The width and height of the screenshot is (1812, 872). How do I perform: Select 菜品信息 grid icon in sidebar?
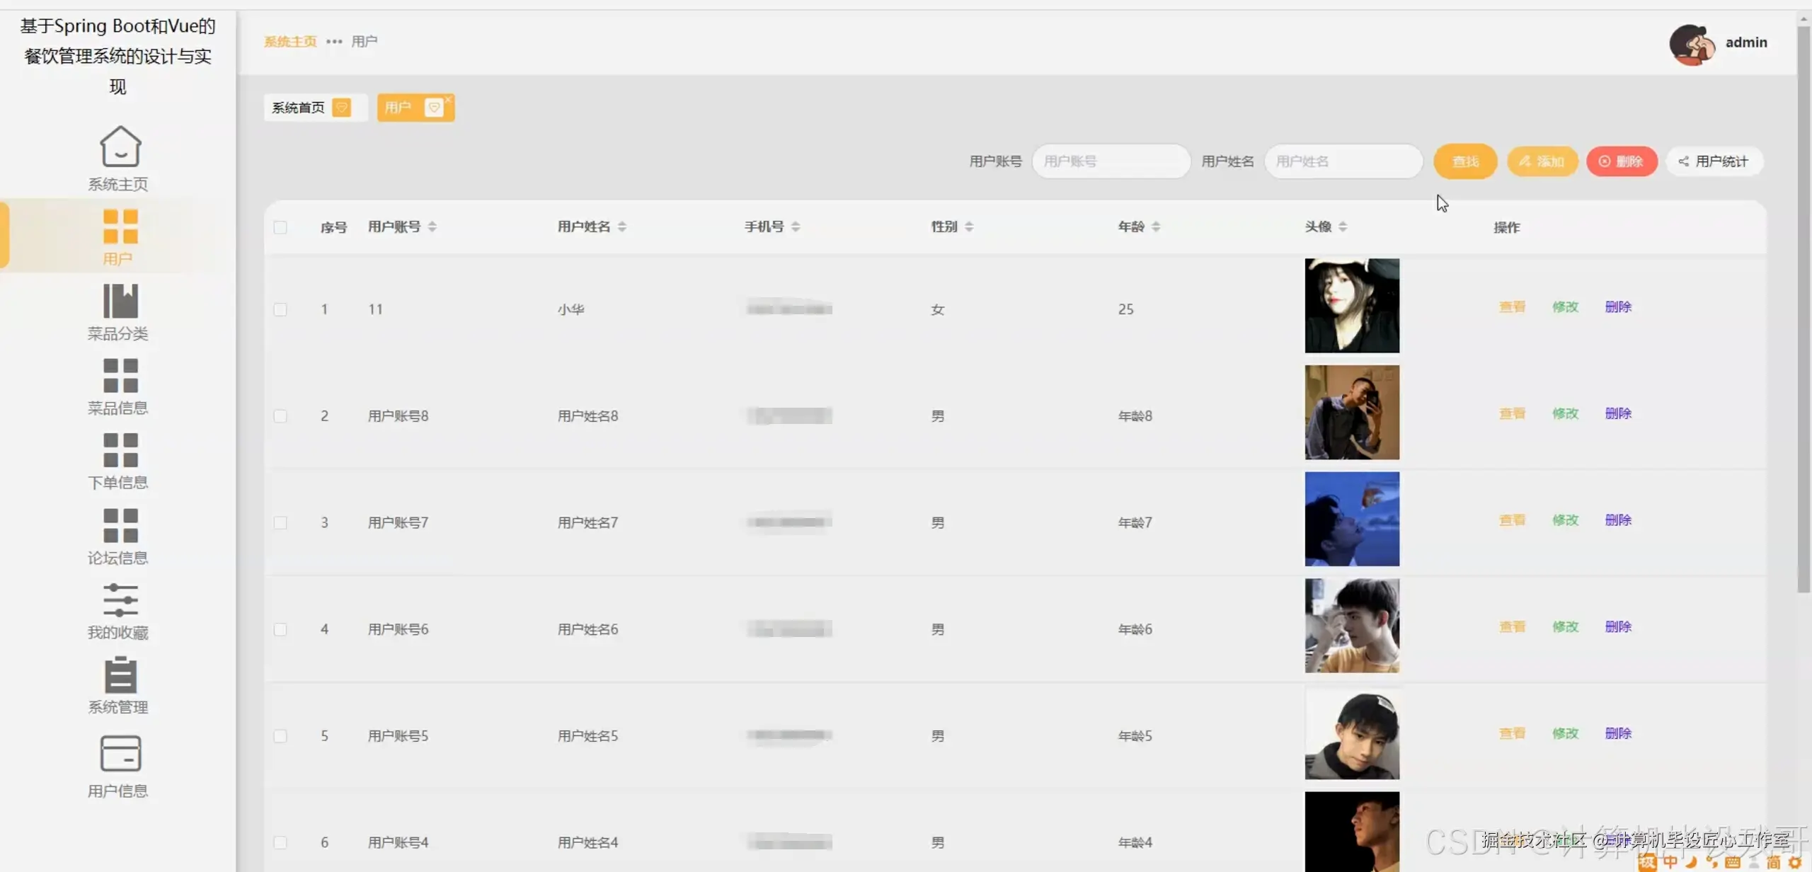click(x=120, y=375)
